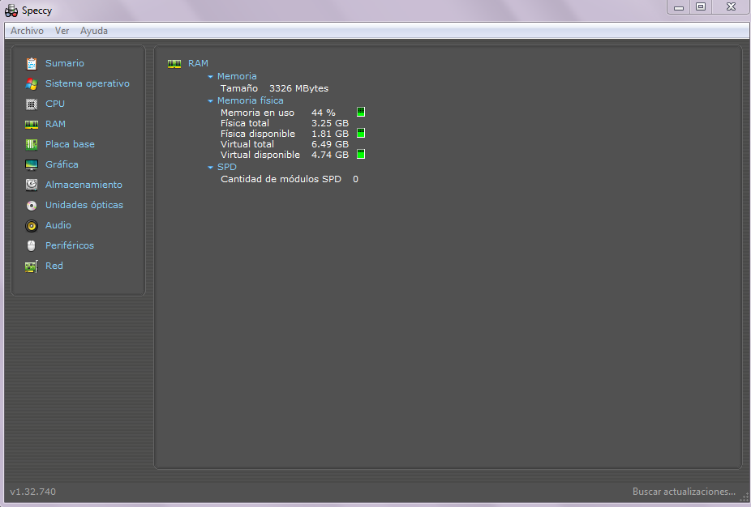
Task: Click the Speccy app icon in the title bar
Action: pyautogui.click(x=11, y=11)
